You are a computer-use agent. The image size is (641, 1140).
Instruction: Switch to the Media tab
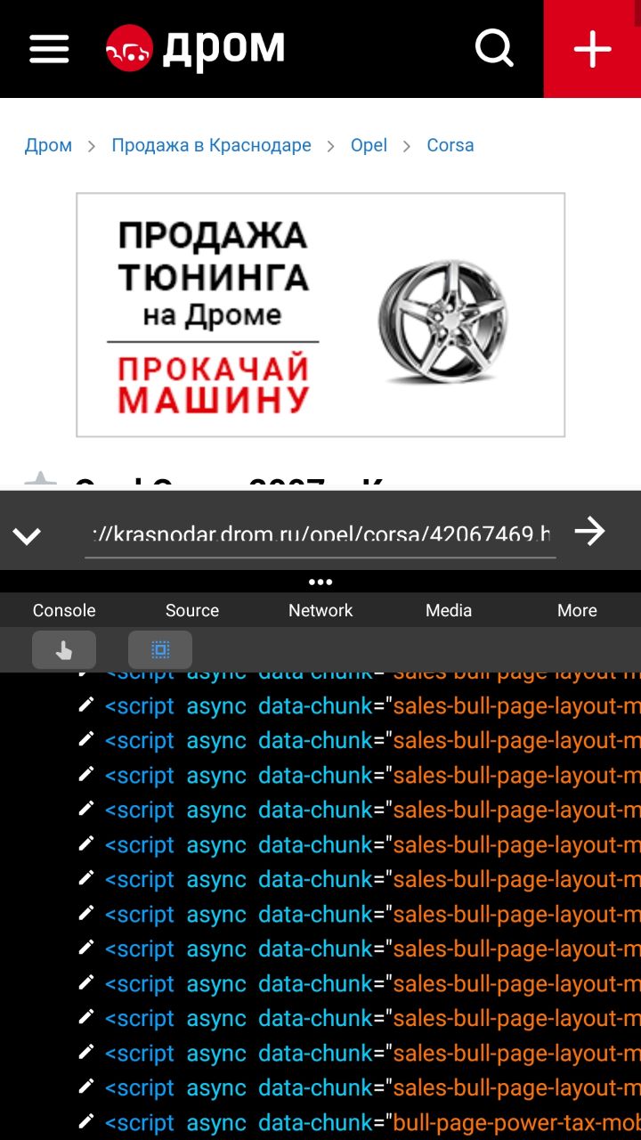(449, 610)
